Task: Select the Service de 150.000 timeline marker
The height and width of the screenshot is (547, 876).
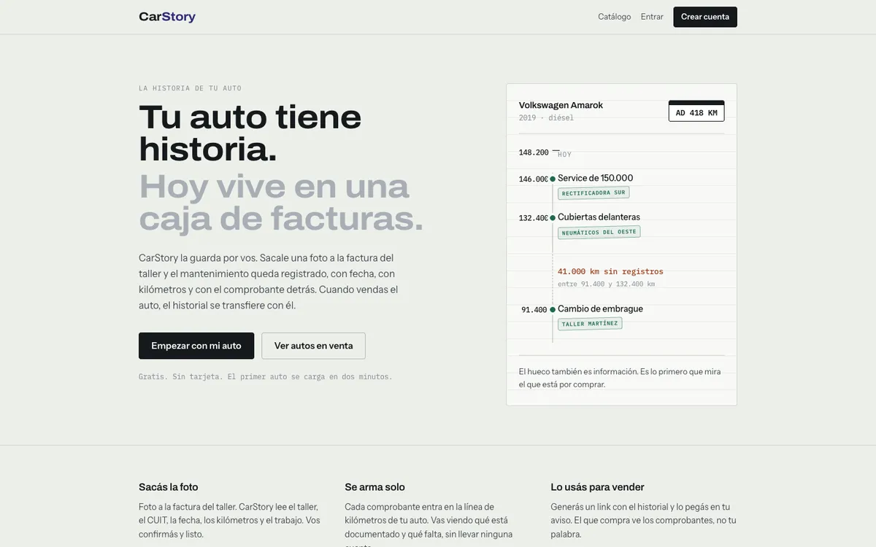Action: coord(553,179)
